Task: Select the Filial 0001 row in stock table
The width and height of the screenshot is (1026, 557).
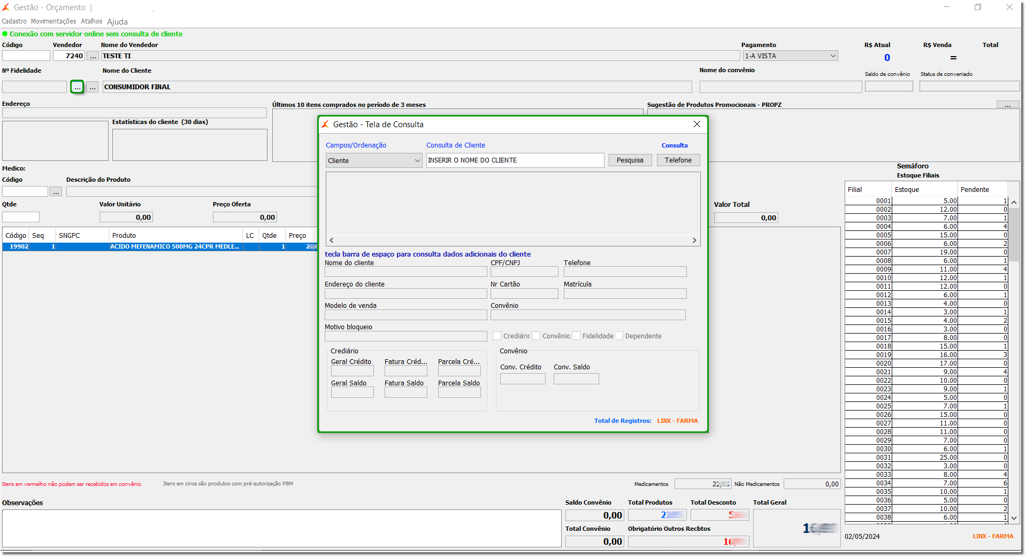Action: pos(927,201)
